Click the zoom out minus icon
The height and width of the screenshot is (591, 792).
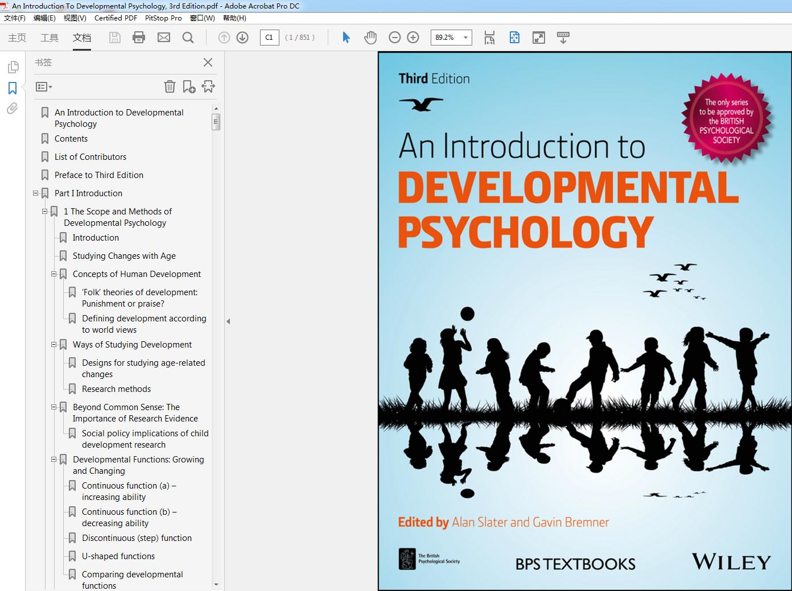coord(394,38)
